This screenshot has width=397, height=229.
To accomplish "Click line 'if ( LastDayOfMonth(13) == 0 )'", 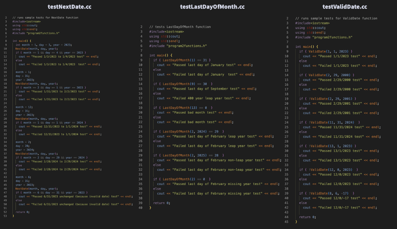I will click(183, 108).
